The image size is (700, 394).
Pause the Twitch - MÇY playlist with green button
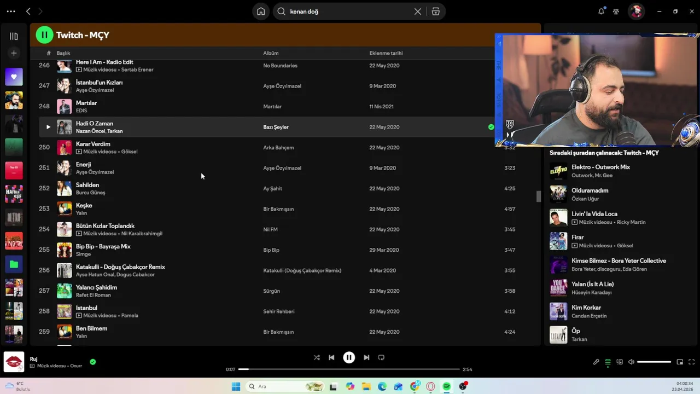pyautogui.click(x=44, y=35)
